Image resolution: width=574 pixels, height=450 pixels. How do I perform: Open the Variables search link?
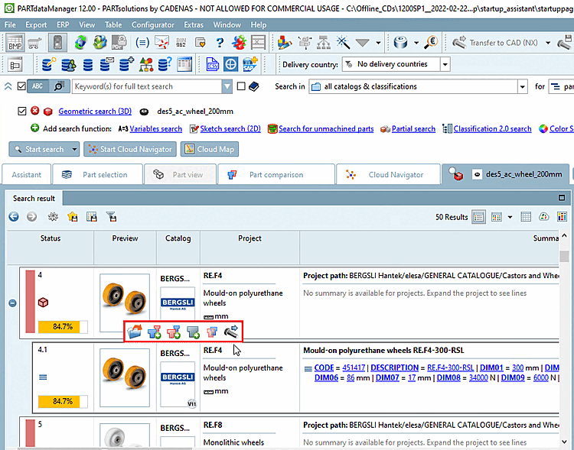pyautogui.click(x=155, y=129)
